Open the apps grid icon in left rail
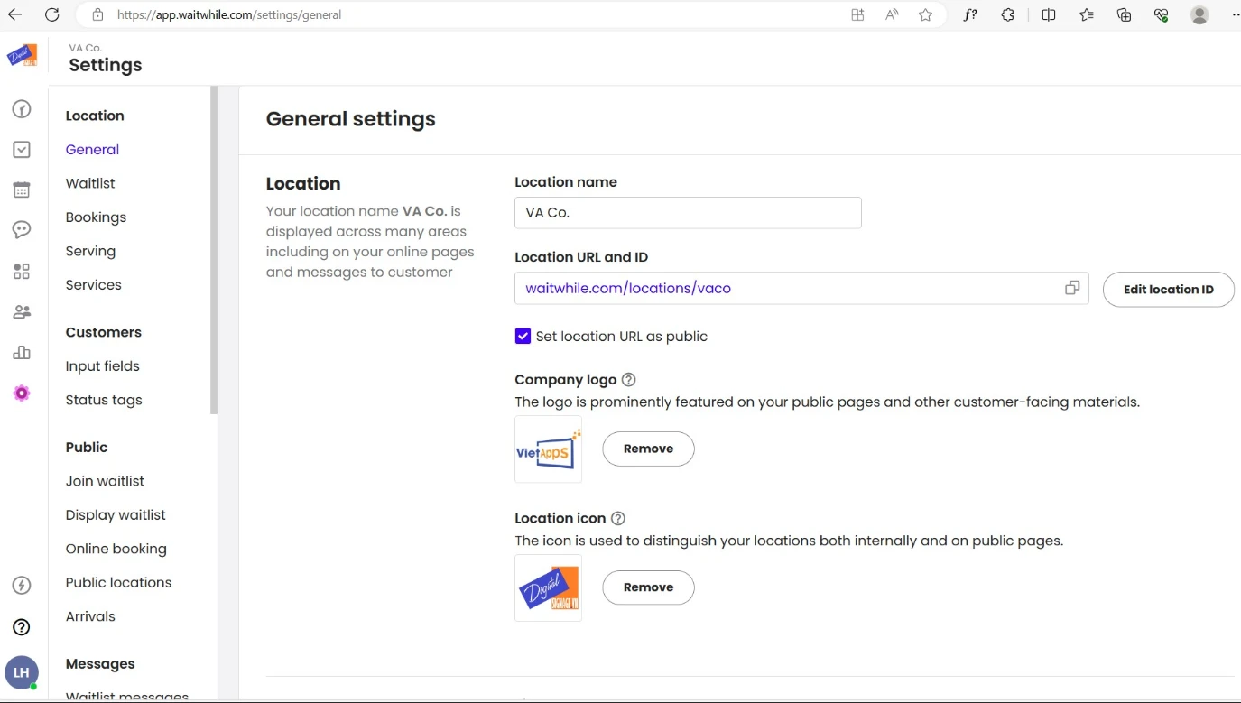The width and height of the screenshot is (1241, 703). click(x=22, y=272)
